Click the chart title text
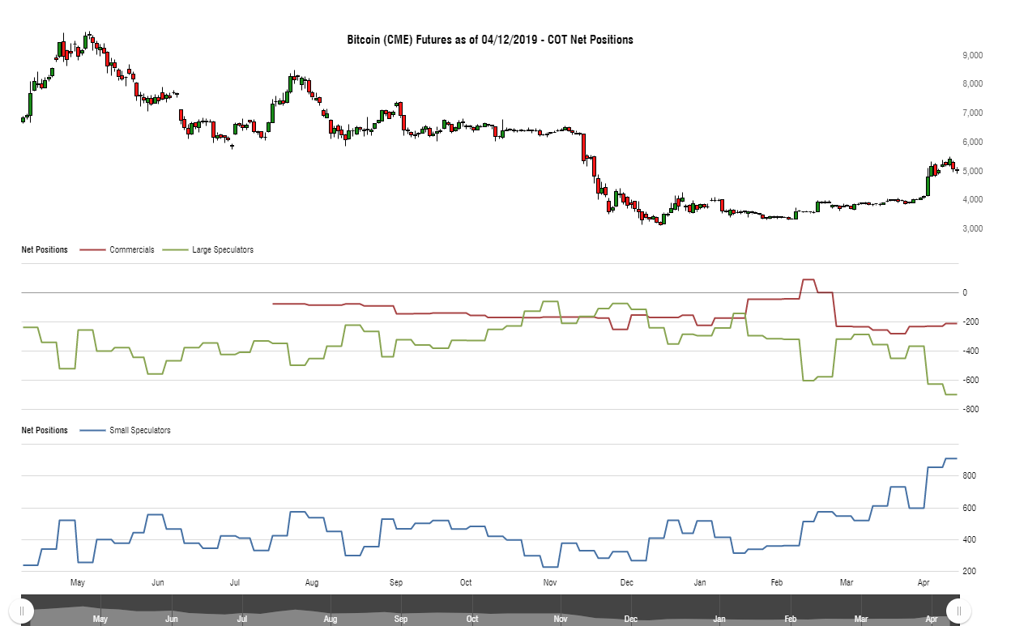Viewport: 1011px width, 626px height. (x=490, y=40)
